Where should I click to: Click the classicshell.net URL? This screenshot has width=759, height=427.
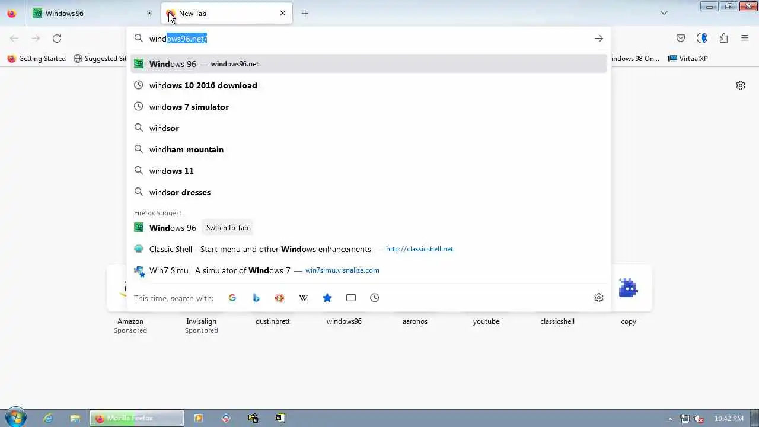[x=419, y=249]
